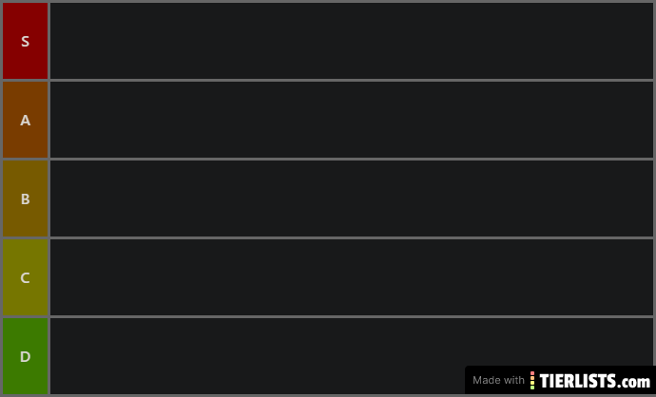Select the red S tier label
656x397 pixels.
coord(25,41)
